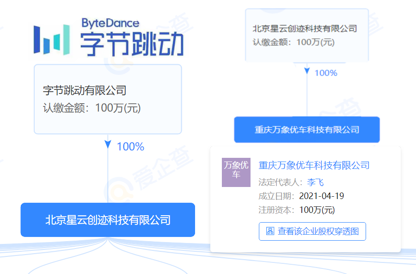Click the 万象优车 purple company avatar
This screenshot has height=274, width=416.
pyautogui.click(x=236, y=173)
